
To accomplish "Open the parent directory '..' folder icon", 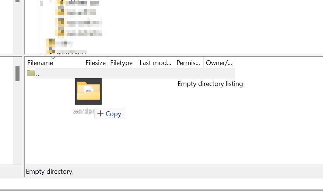I will [x=31, y=73].
